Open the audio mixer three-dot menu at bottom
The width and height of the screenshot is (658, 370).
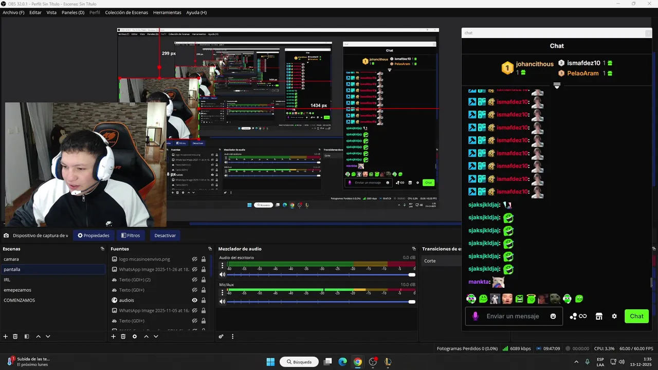pos(232,337)
